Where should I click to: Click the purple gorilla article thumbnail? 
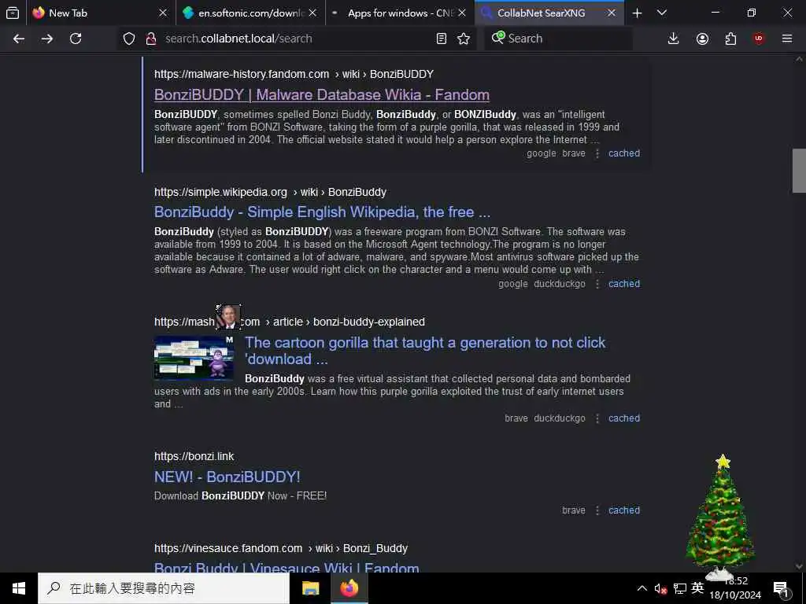pyautogui.click(x=194, y=358)
